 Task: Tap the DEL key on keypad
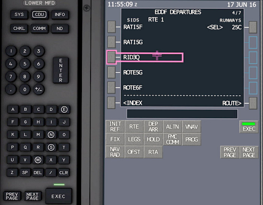[38, 172]
